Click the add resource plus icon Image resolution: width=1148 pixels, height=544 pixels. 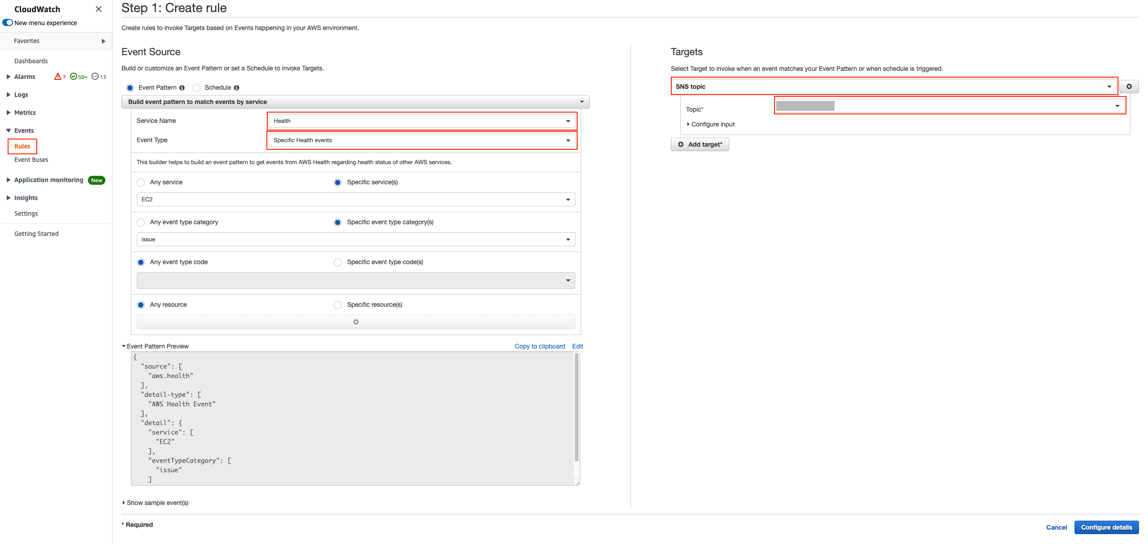(x=356, y=322)
